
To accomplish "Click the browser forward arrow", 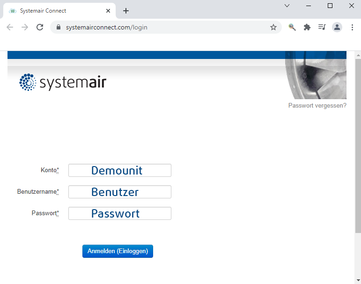I will 25,27.
